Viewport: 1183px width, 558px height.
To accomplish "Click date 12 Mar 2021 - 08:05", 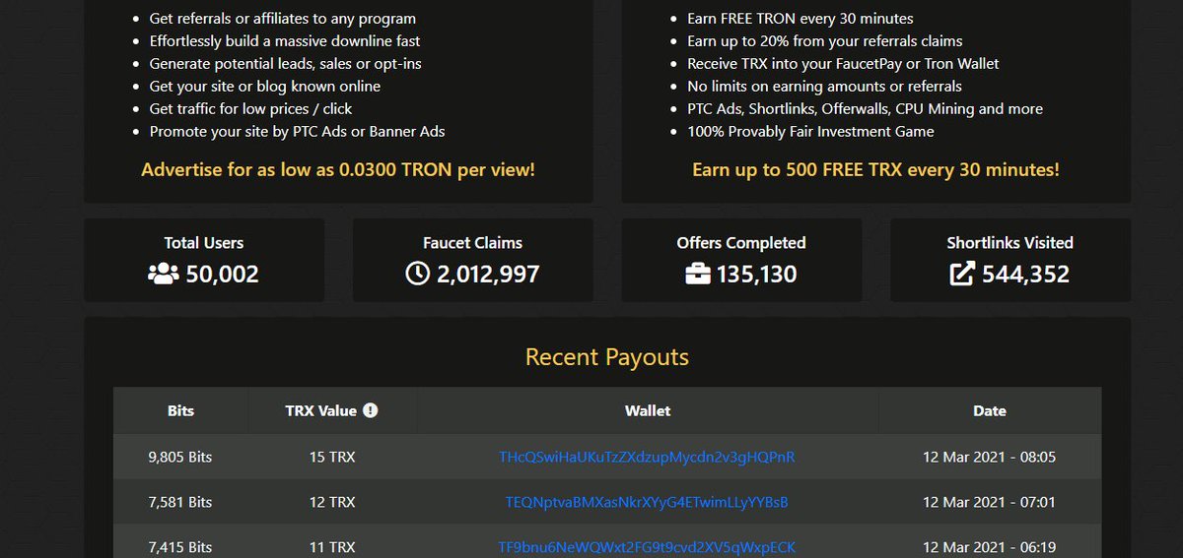I will coord(989,457).
